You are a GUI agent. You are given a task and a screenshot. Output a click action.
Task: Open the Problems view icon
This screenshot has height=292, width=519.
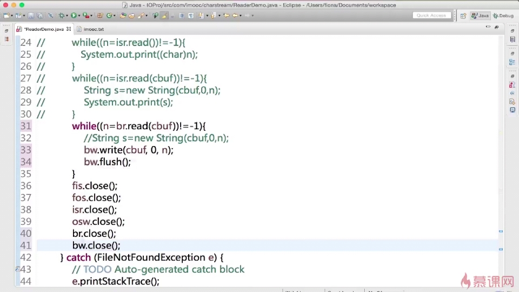click(513, 85)
